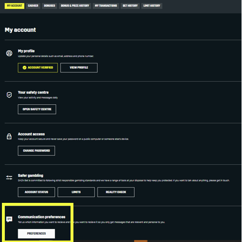Click the View Profile button
243x242 pixels.
[79, 68]
